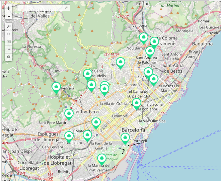Click the cancel/ban circle icon in the toolbar
Image resolution: width=221 pixels, height=181 pixels.
point(9,57)
